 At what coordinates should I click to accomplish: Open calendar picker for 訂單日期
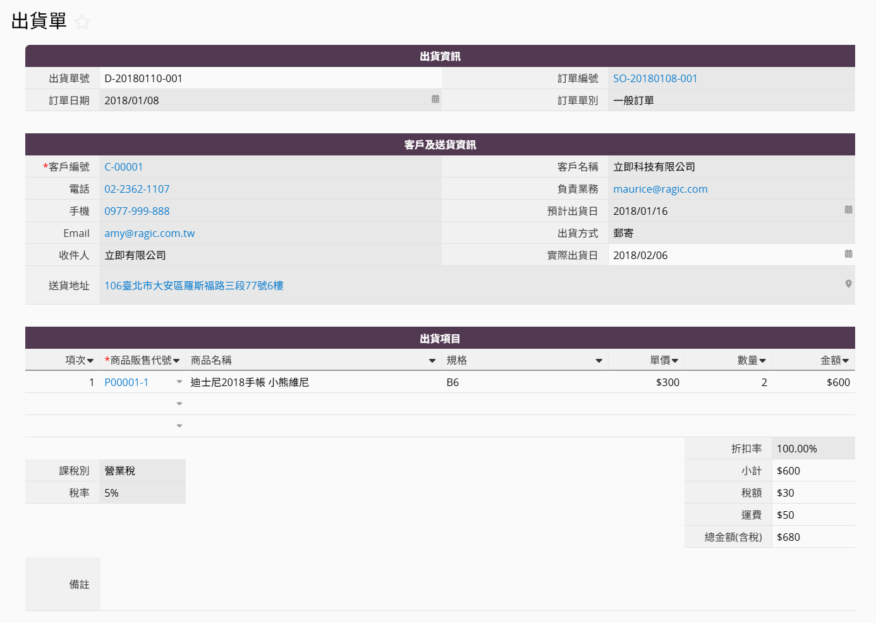coord(435,99)
